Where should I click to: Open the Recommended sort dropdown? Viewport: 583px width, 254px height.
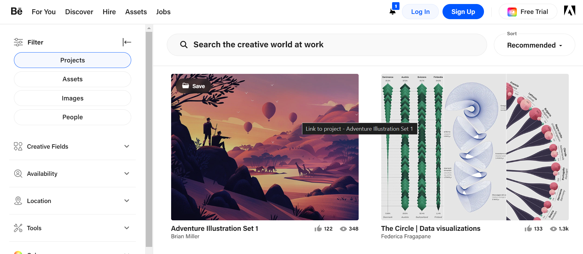[534, 45]
